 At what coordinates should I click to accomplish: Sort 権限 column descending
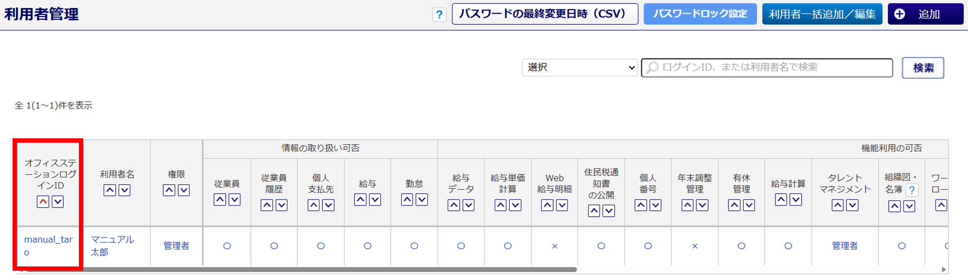point(184,190)
